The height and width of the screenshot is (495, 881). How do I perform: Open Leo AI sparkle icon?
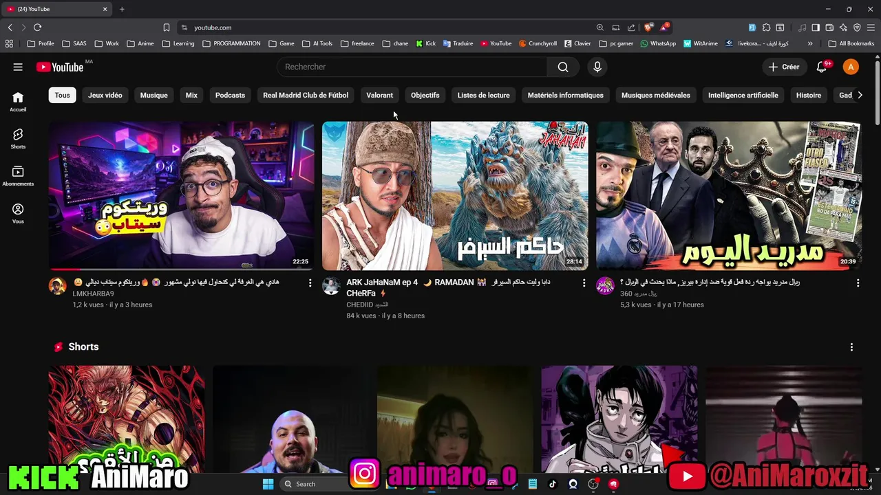tap(843, 27)
